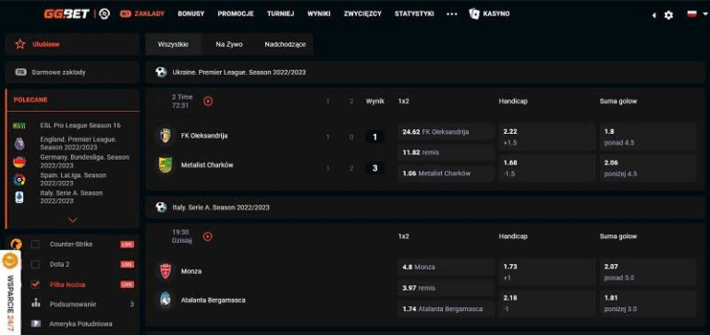Select ESL Pro League Season 16
The height and width of the screenshot is (335, 710).
coord(80,126)
